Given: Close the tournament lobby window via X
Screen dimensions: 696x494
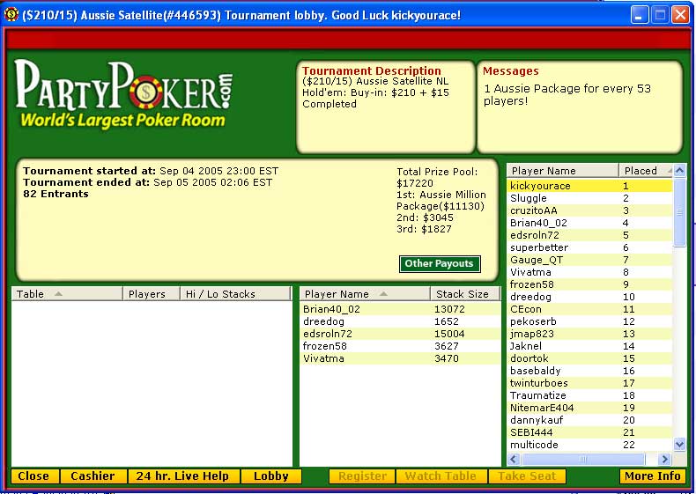Looking at the screenshot, I should pos(680,15).
